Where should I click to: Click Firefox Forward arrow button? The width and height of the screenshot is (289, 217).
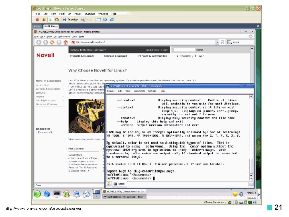click(x=45, y=43)
